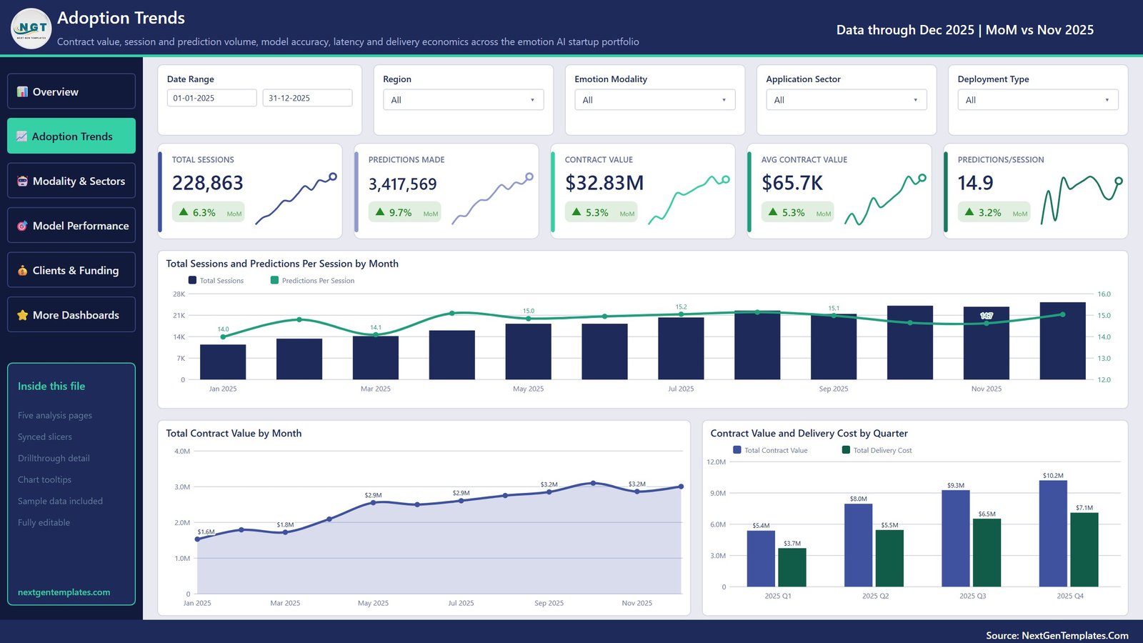Click 'Chart tooltips' text

[44, 479]
